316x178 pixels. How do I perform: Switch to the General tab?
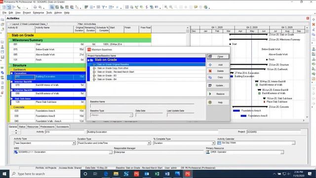click(x=13, y=127)
